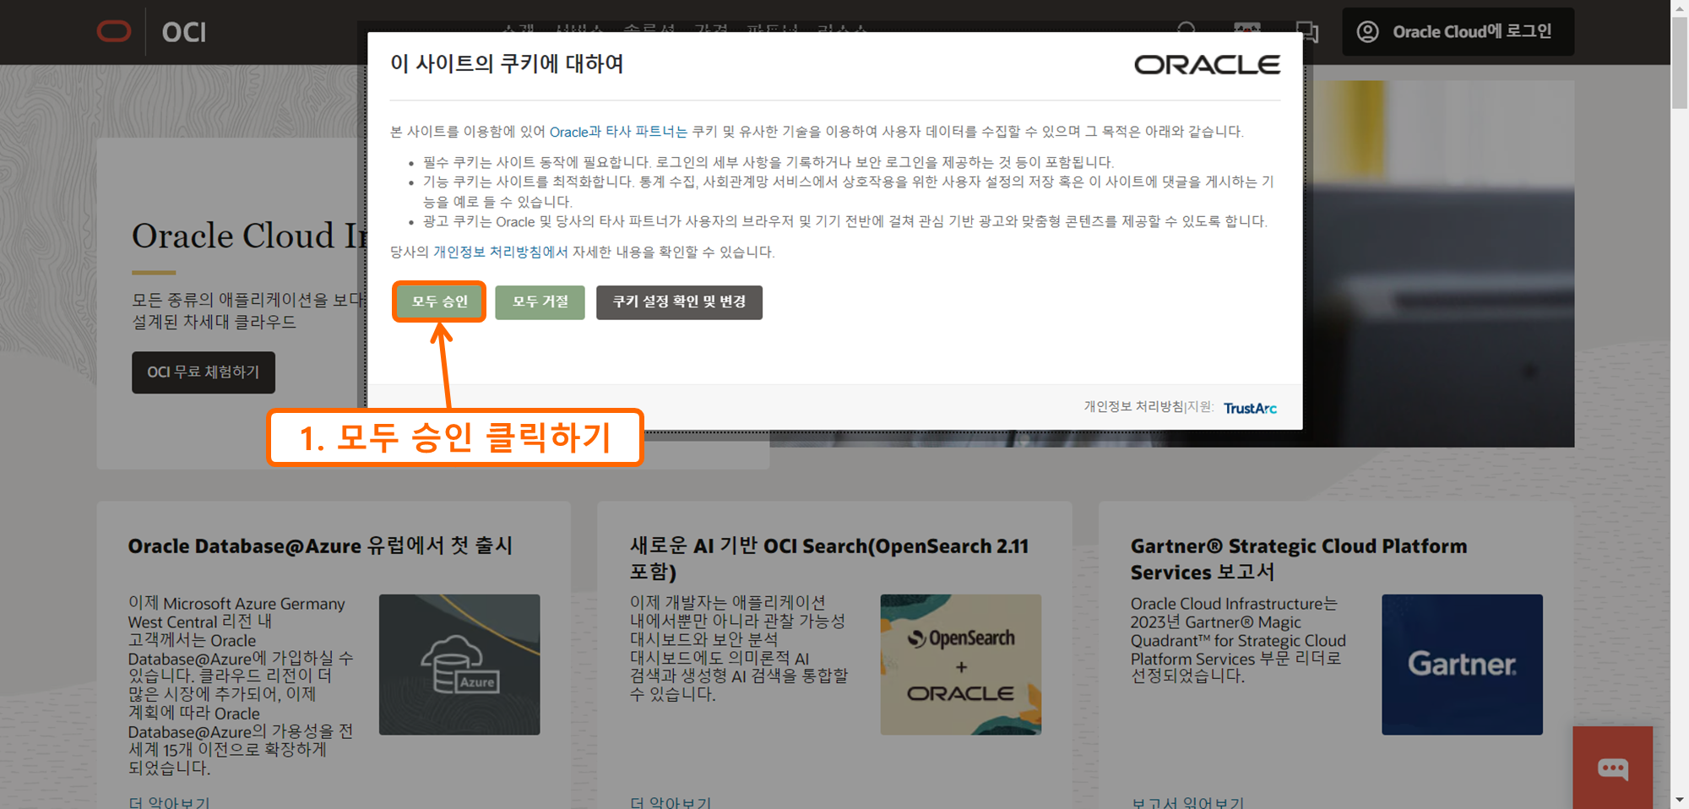Click the Oracle Cloud hero heading
The width and height of the screenshot is (1689, 809).
coord(249,236)
